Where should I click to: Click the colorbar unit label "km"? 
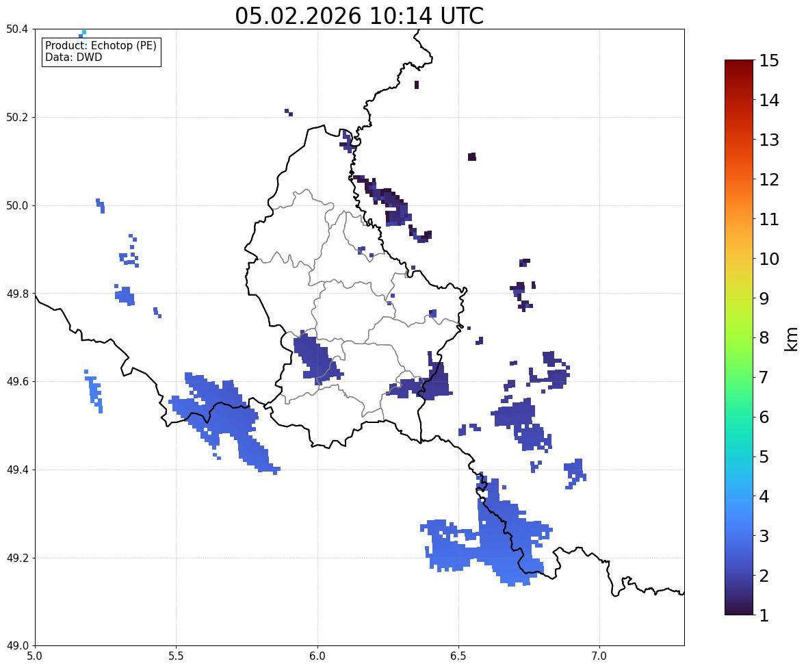pyautogui.click(x=791, y=339)
